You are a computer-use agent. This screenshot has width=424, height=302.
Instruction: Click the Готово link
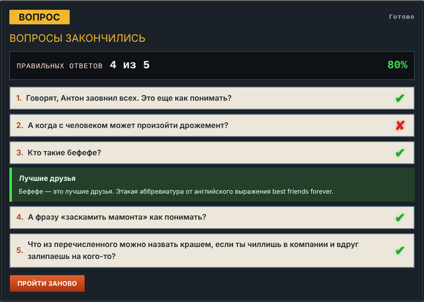(x=401, y=17)
